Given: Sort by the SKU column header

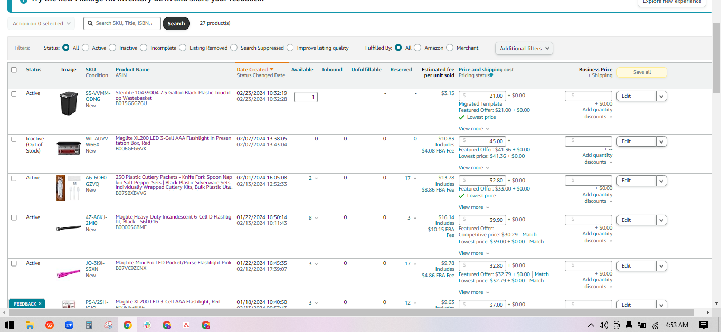Looking at the screenshot, I should click(x=90, y=70).
